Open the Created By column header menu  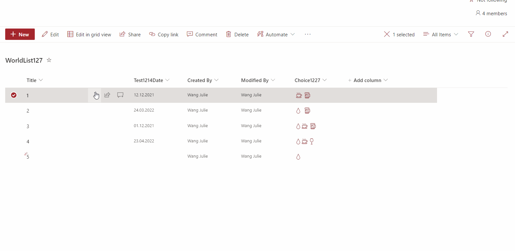pyautogui.click(x=203, y=80)
